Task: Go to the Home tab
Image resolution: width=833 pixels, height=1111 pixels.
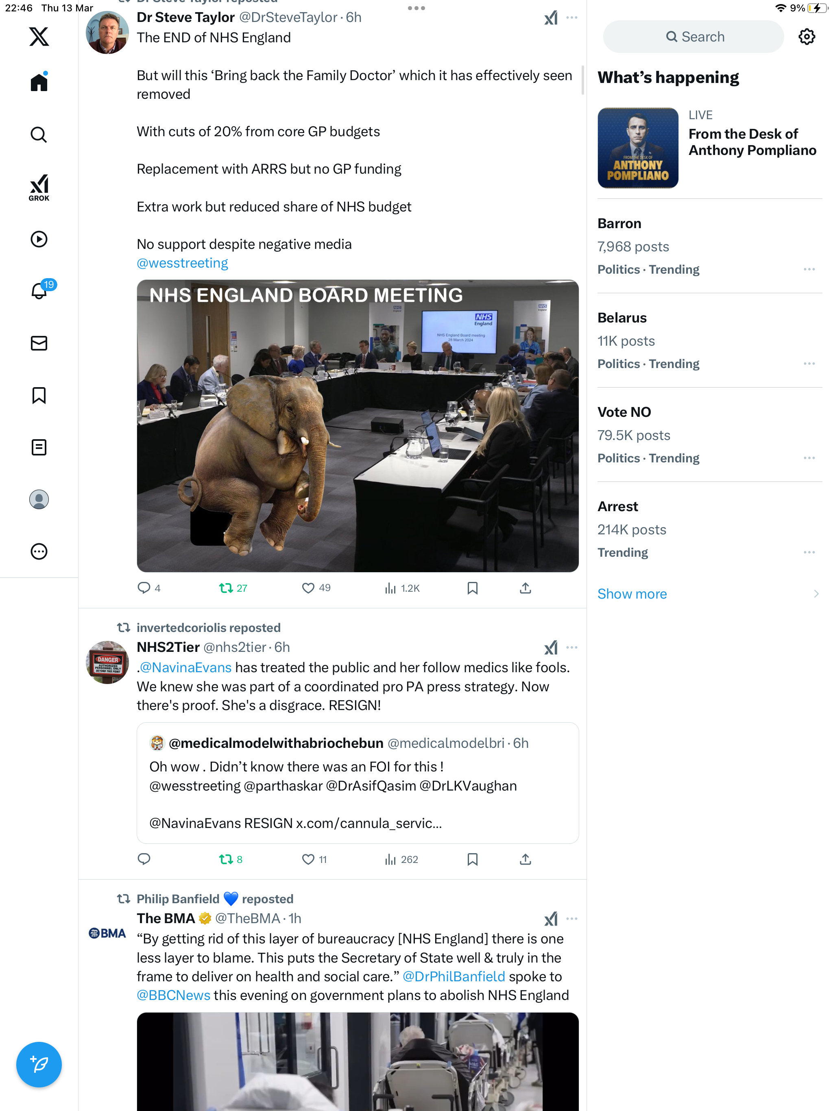Action: (39, 82)
